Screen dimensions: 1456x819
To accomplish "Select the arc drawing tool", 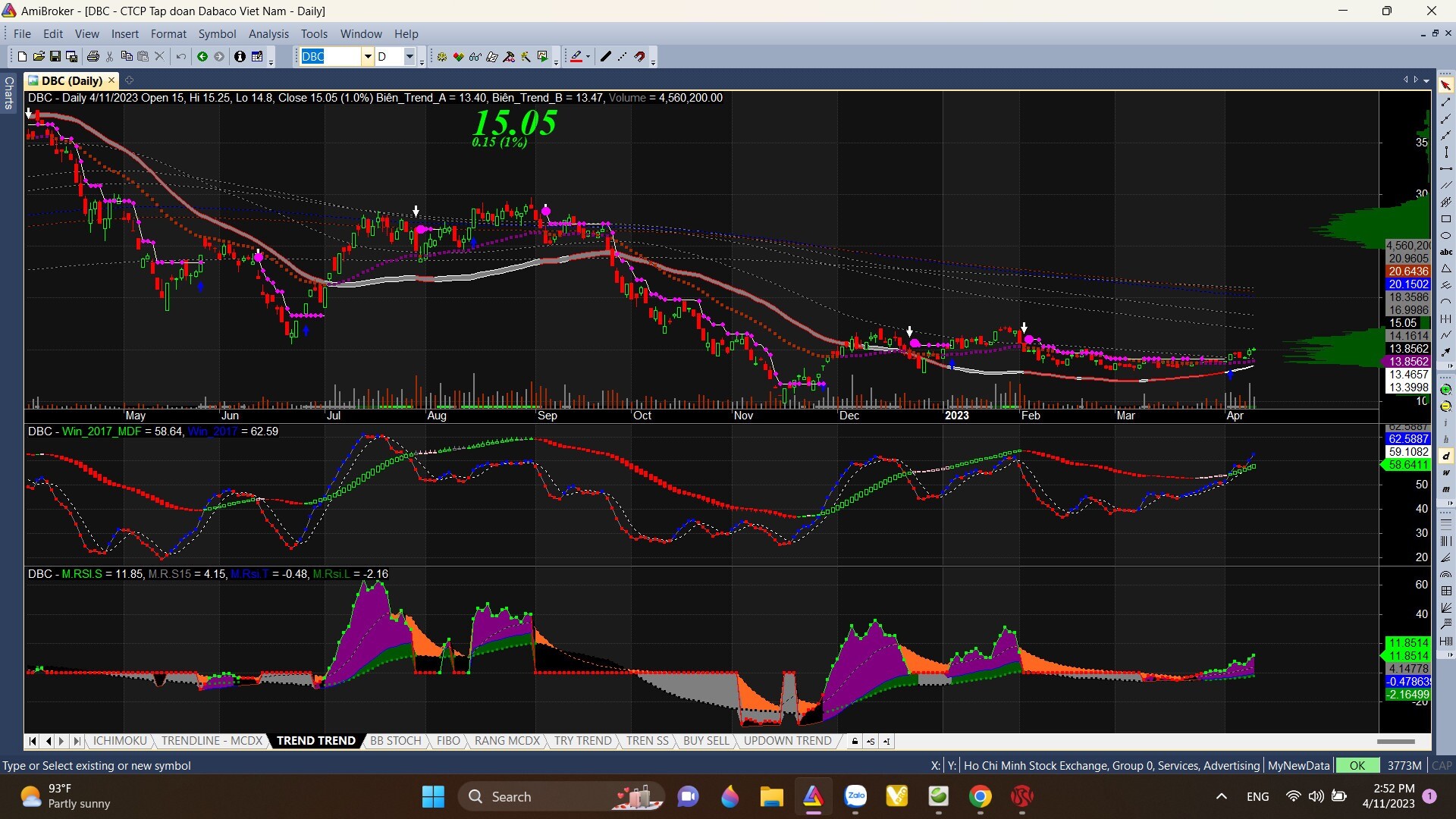I will tap(1445, 302).
